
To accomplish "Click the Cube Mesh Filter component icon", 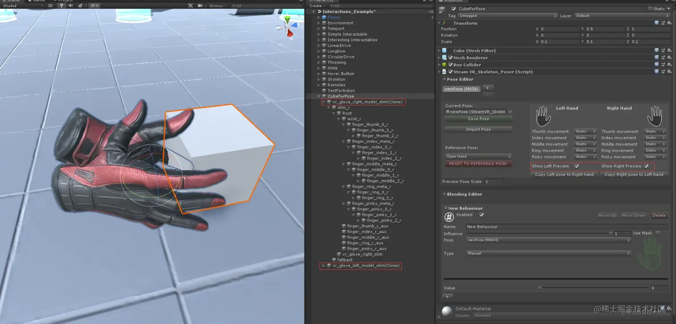I will 444,50.
